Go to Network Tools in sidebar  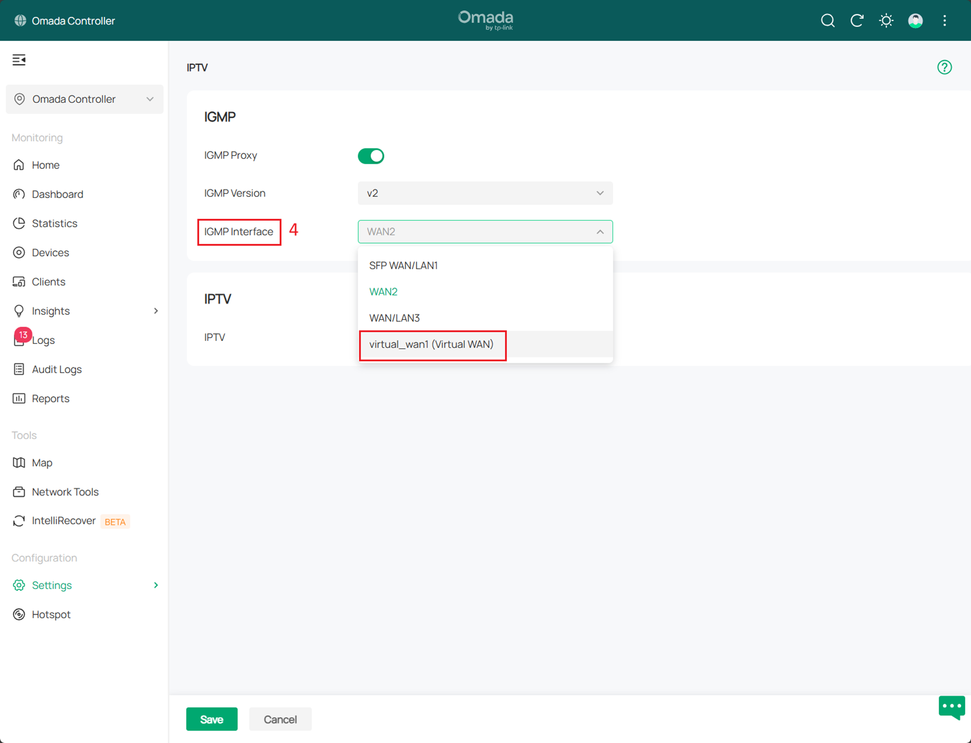(x=65, y=492)
